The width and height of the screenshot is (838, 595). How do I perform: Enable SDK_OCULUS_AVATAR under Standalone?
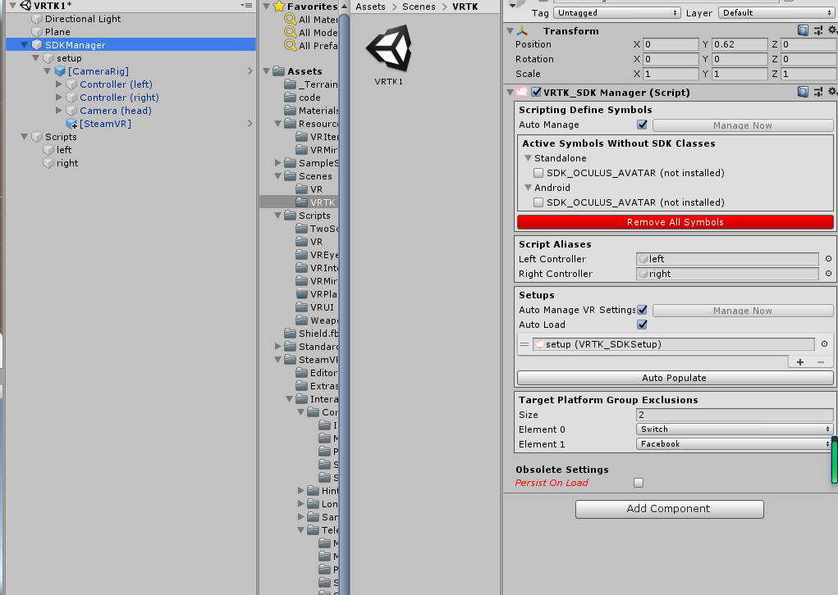coord(538,172)
